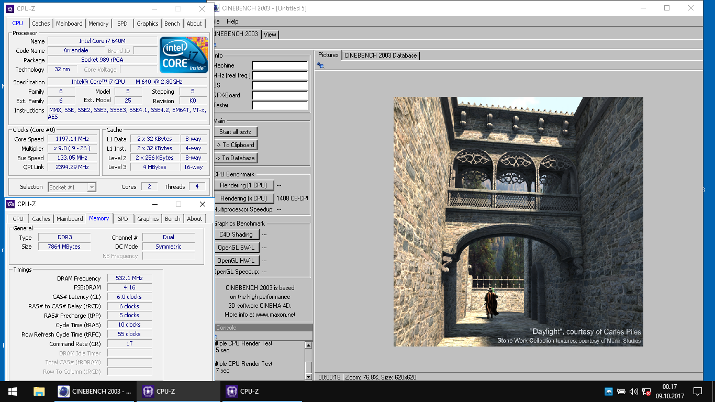Screen dimensions: 715x402
Task: Select the CINEBENCH 2003 main tab
Action: (237, 33)
